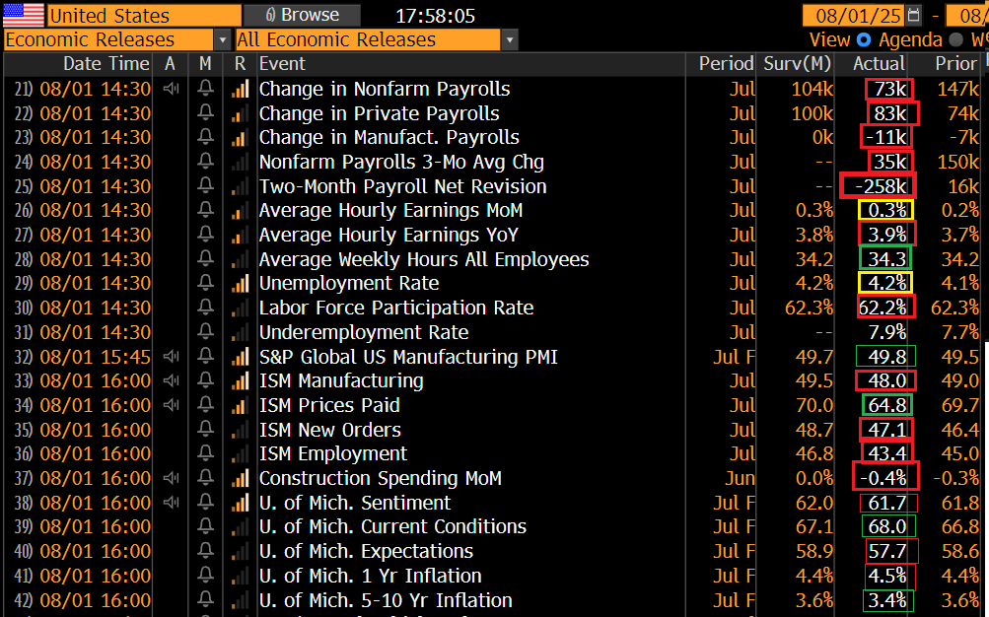Expand the Economic Releases dropdown arrow

click(222, 39)
